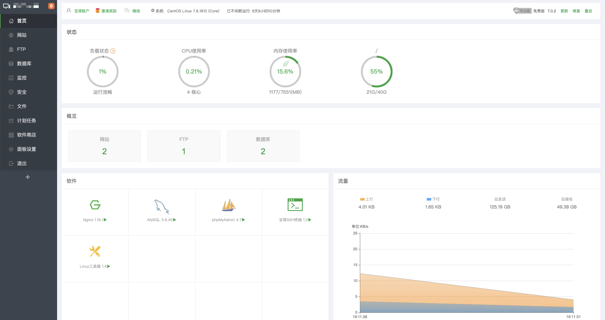This screenshot has width=605, height=320.
Task: Select the 退出 logout item
Action: pos(29,163)
